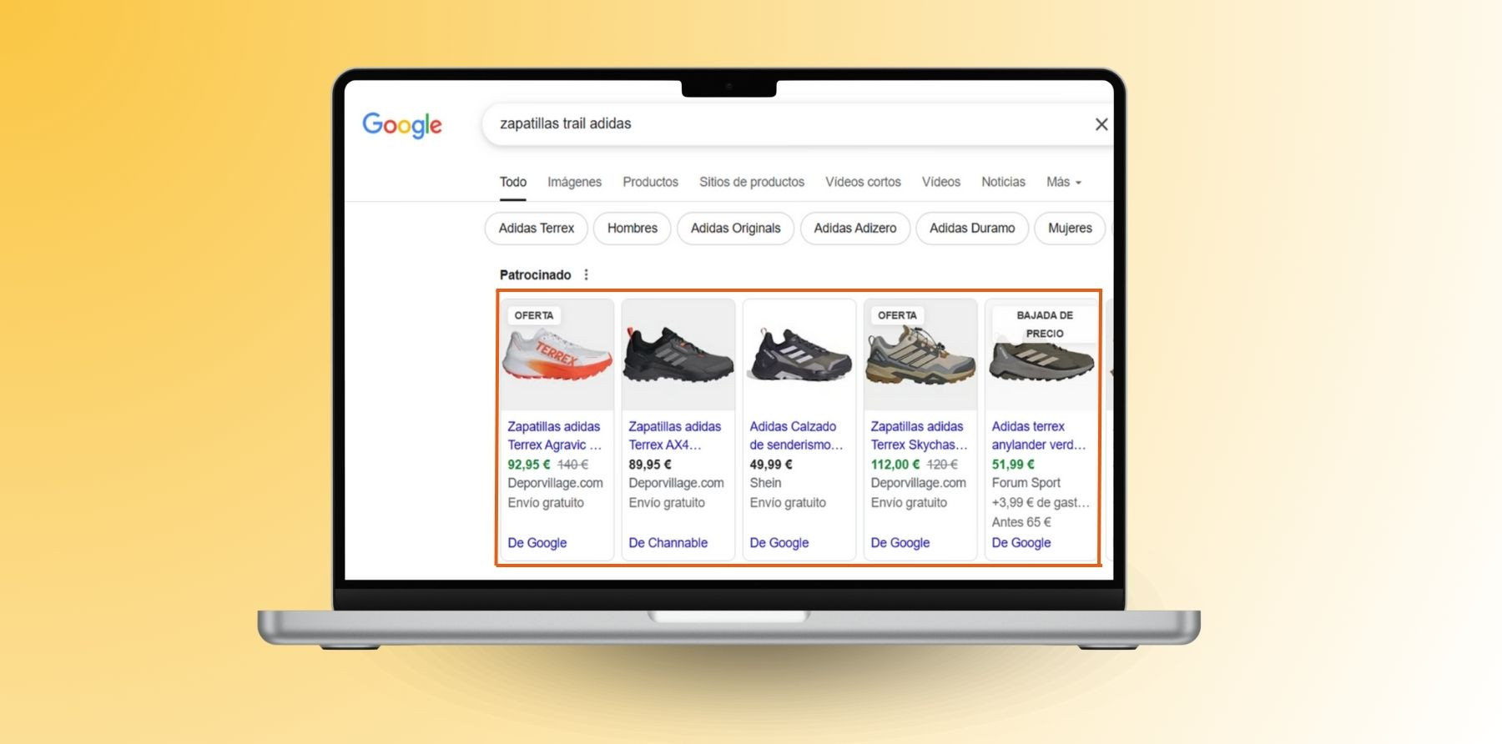Select the Mujeres filter chip
Image resolution: width=1502 pixels, height=744 pixels.
[x=1070, y=228]
